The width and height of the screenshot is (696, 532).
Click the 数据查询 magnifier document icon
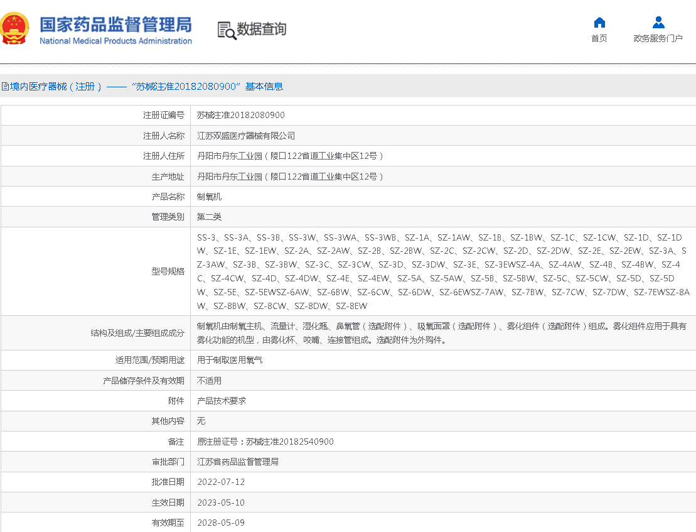(227, 30)
